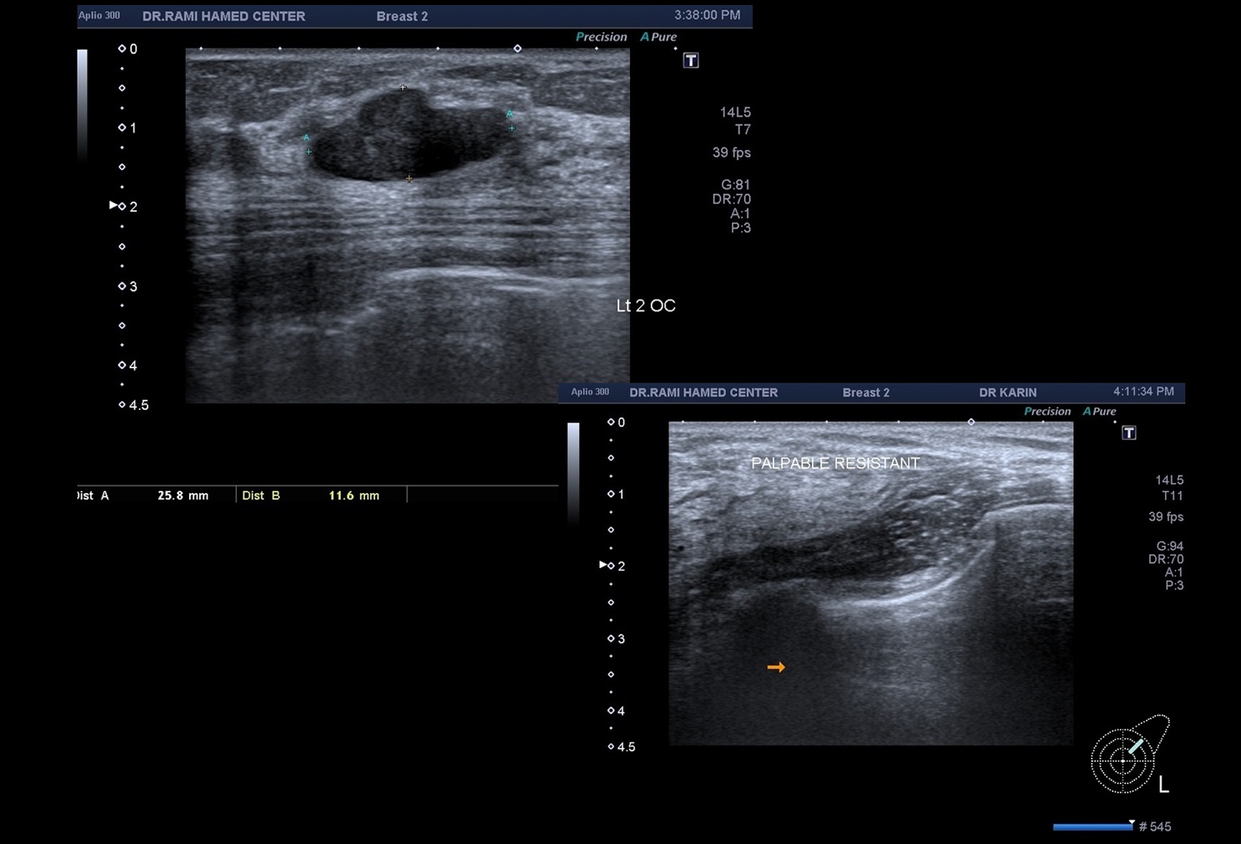This screenshot has width=1241, height=844.
Task: Click the 'G:81' gain value
Action: point(736,185)
